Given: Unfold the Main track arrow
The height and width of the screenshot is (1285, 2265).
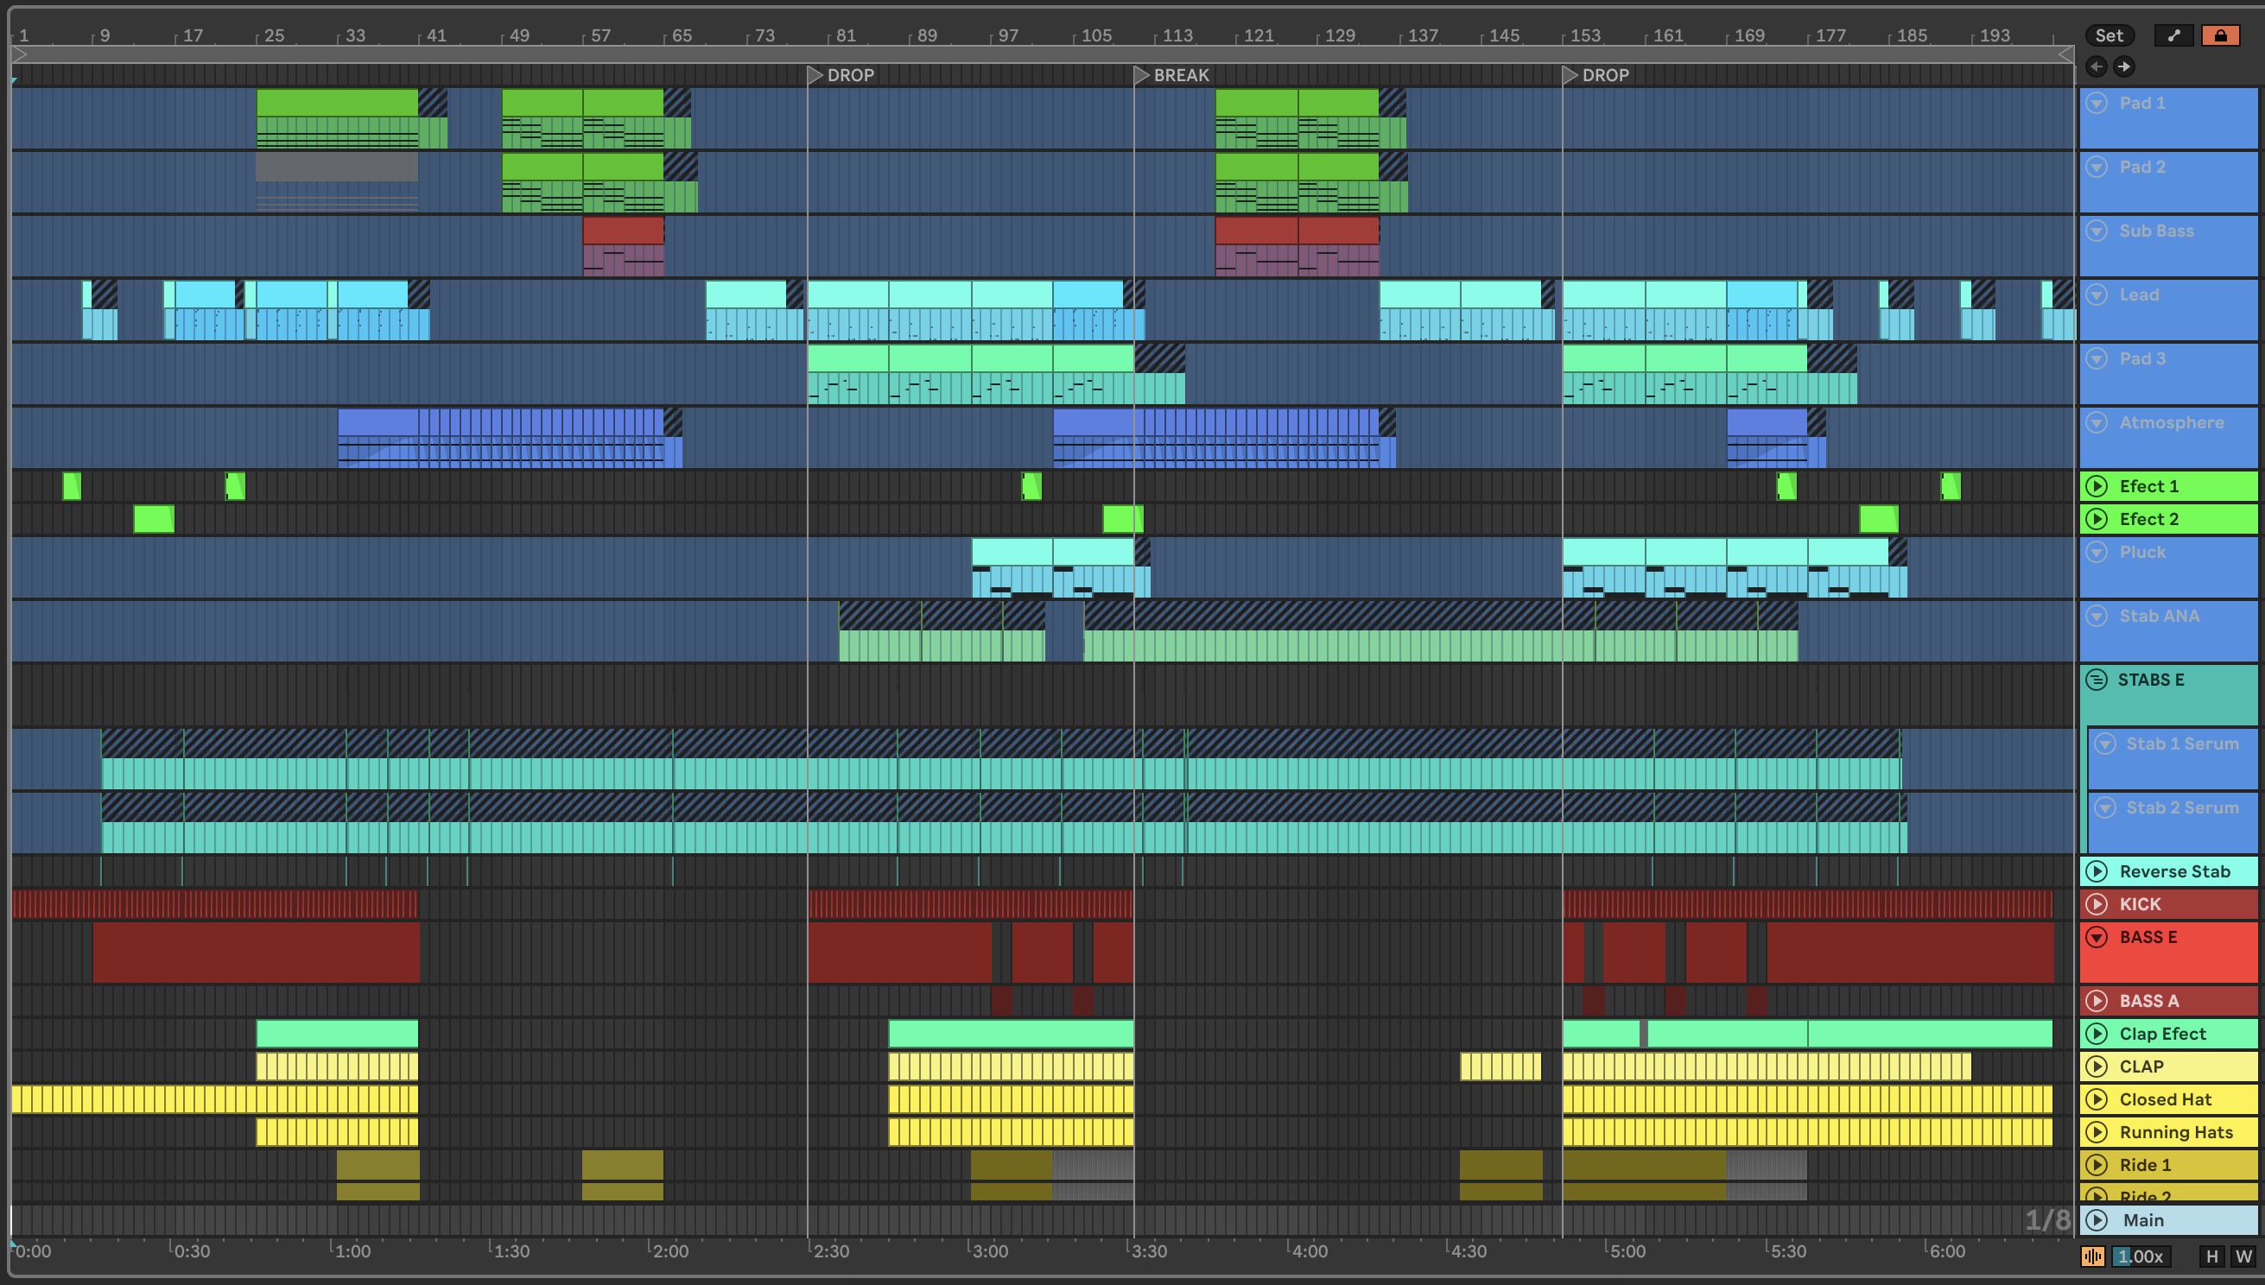Looking at the screenshot, I should (2097, 1219).
